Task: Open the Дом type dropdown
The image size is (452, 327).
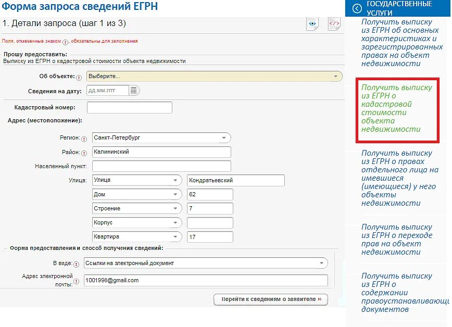Action: click(137, 194)
